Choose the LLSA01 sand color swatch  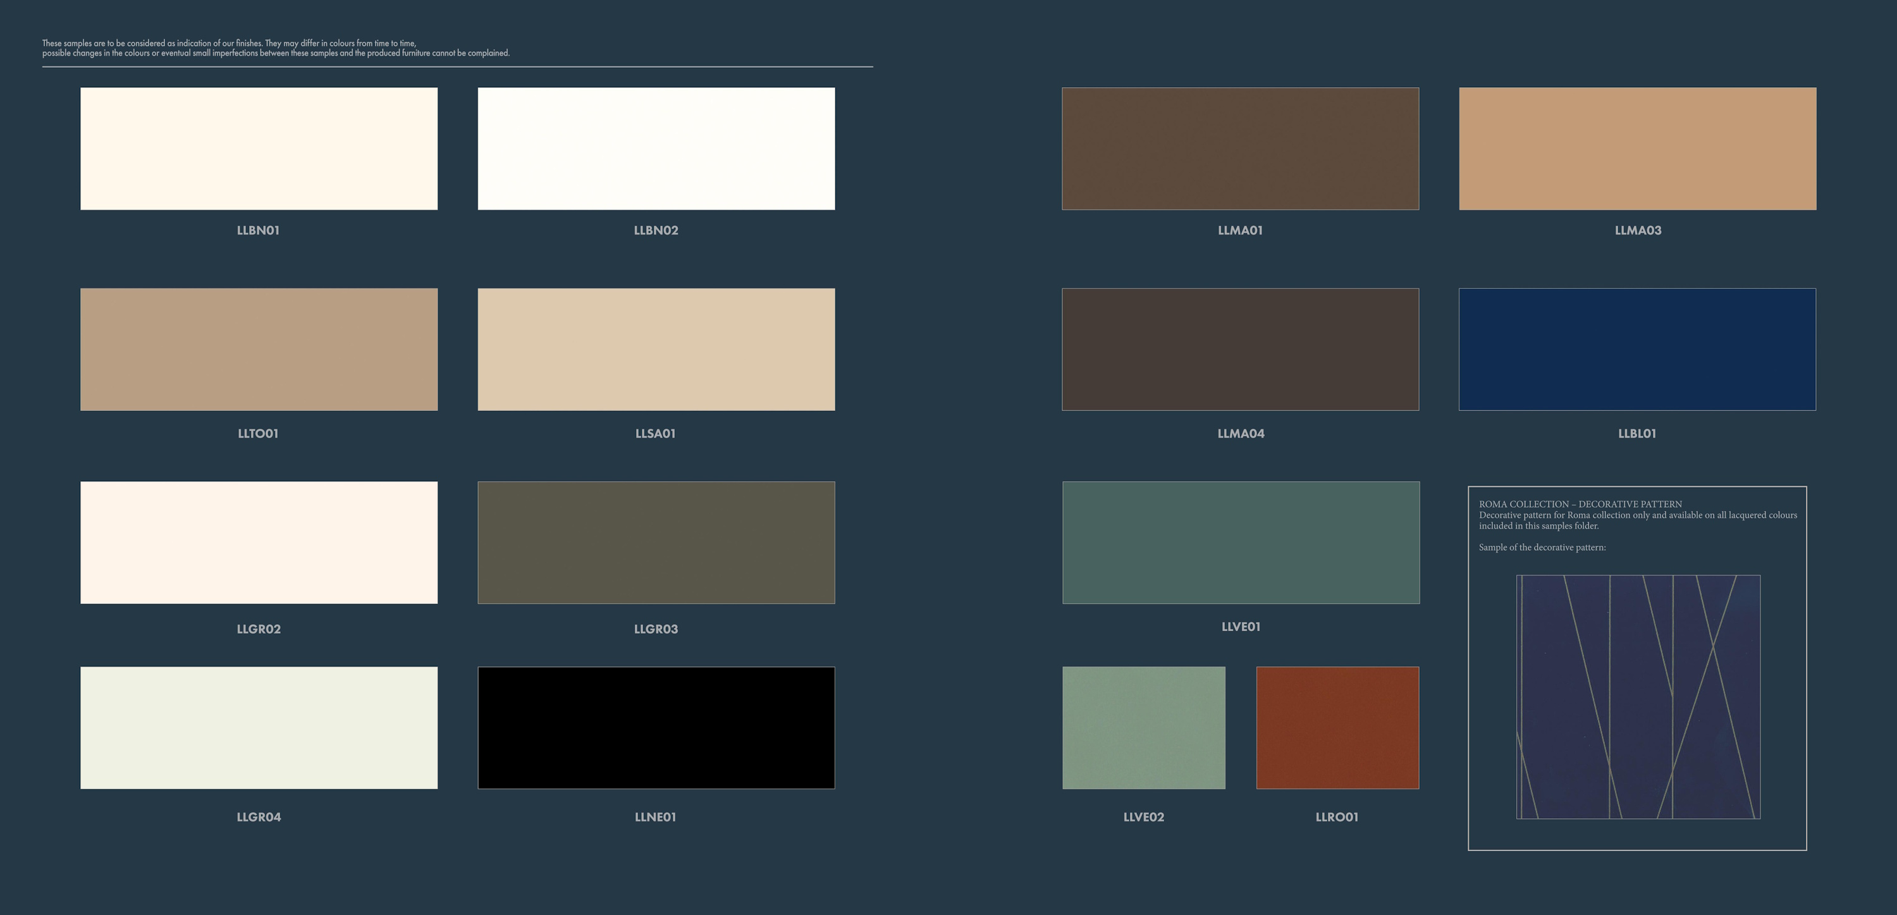point(655,349)
